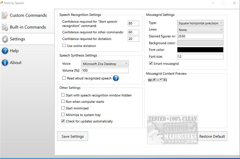Click the Mousegrid preview sample text

point(157,80)
